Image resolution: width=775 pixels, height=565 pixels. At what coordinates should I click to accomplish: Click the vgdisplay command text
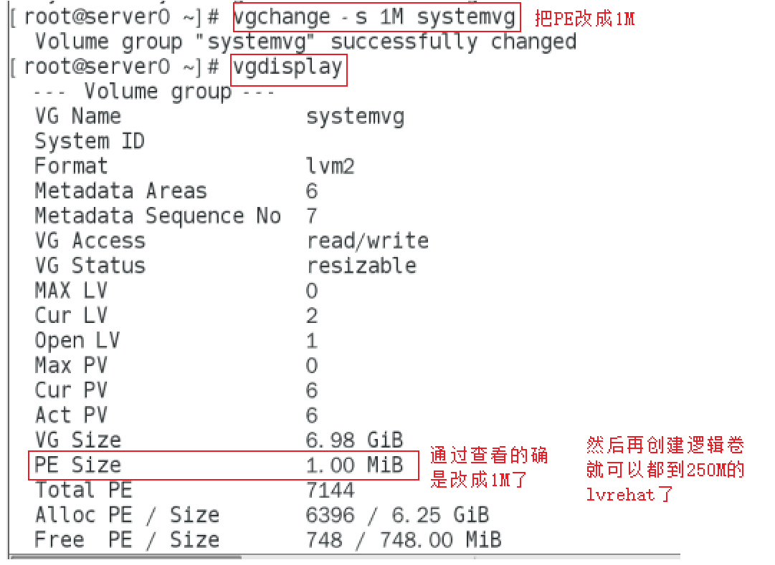tap(288, 69)
